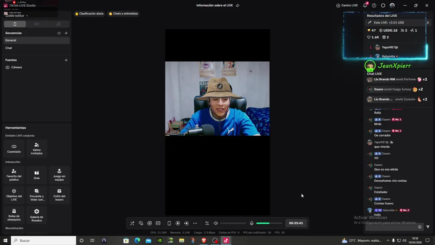Click the magic wand effects icon
The image size is (435, 245).
(132, 223)
